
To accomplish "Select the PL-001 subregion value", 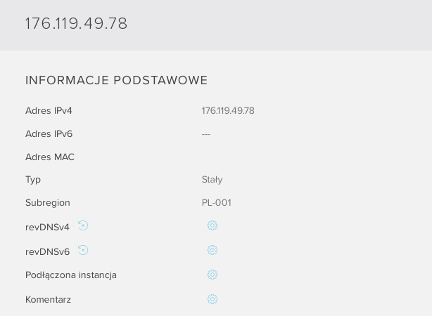I will [x=217, y=203].
